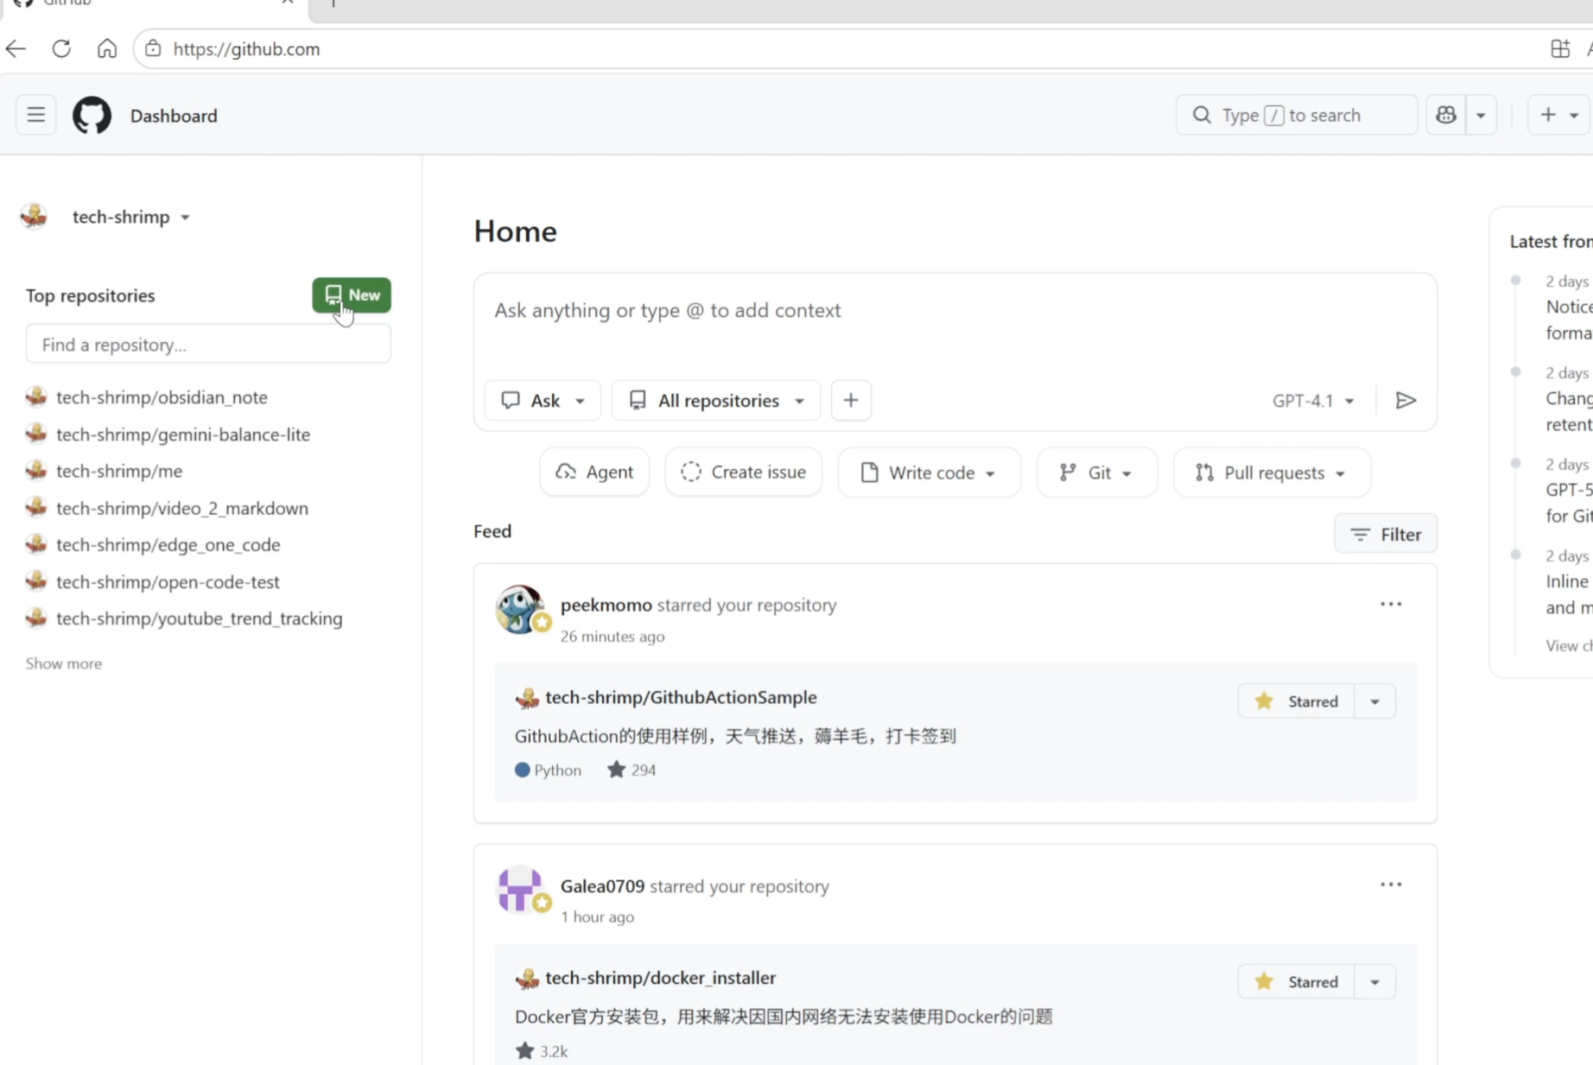The height and width of the screenshot is (1065, 1593).
Task: Click the browser address bar URL
Action: [x=246, y=49]
